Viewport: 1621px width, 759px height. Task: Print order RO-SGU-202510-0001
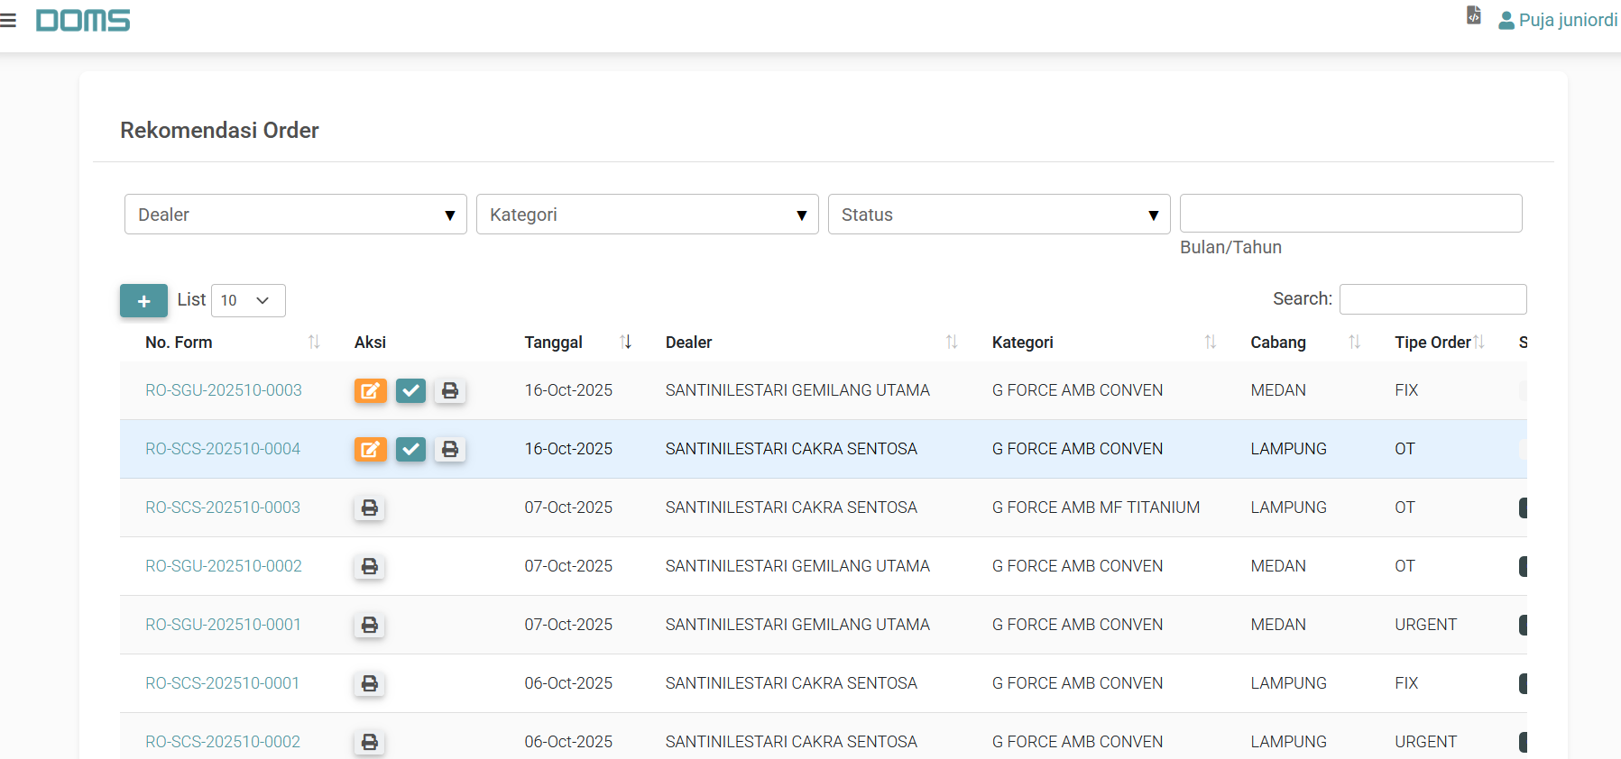click(369, 625)
